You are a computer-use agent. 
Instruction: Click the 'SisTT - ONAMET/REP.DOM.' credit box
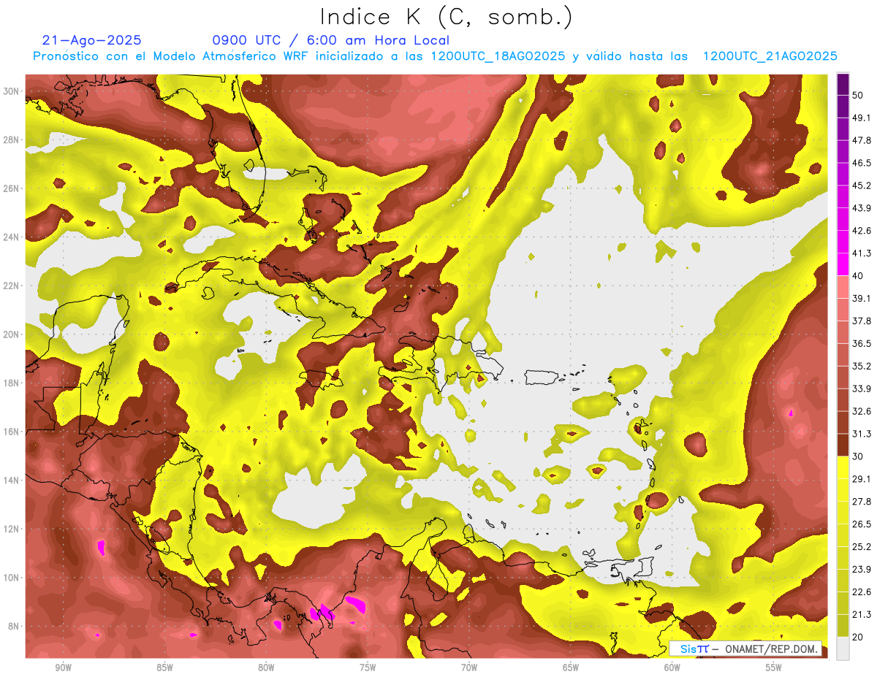click(745, 649)
